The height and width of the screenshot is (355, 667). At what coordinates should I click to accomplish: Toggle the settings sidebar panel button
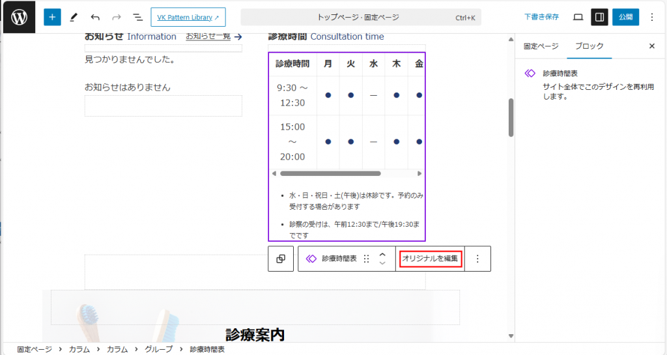[599, 17]
